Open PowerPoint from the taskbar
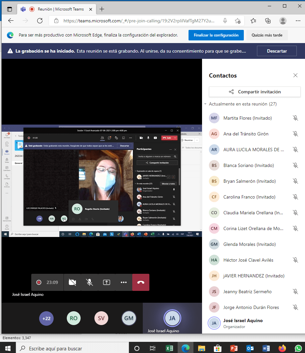The height and width of the screenshot is (353, 305). 234,348
